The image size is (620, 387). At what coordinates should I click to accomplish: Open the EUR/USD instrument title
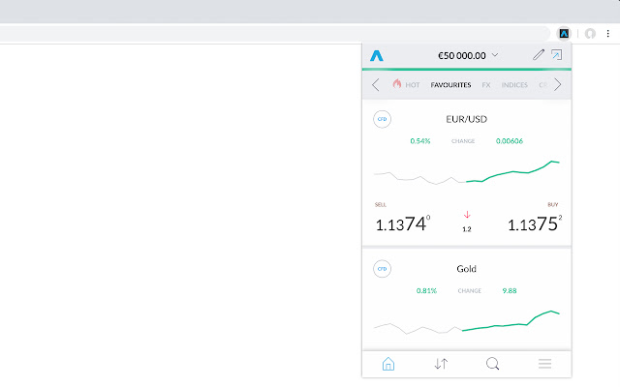467,119
